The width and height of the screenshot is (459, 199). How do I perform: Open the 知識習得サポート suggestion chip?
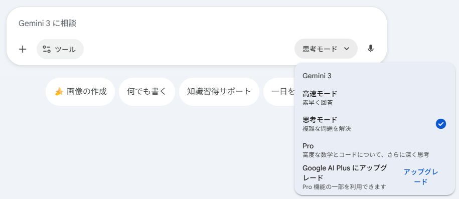(x=219, y=92)
